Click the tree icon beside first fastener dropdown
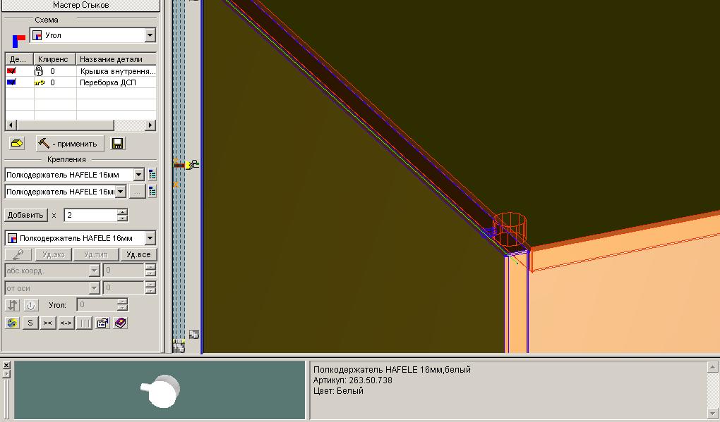This screenshot has width=720, height=422. pyautogui.click(x=152, y=175)
